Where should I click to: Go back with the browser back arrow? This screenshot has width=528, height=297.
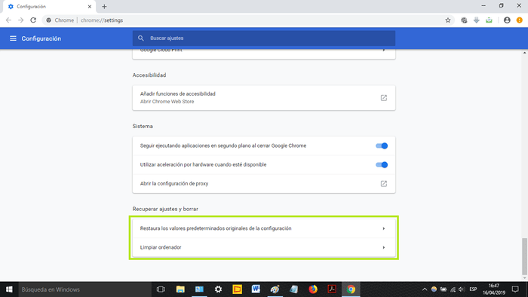click(x=8, y=20)
